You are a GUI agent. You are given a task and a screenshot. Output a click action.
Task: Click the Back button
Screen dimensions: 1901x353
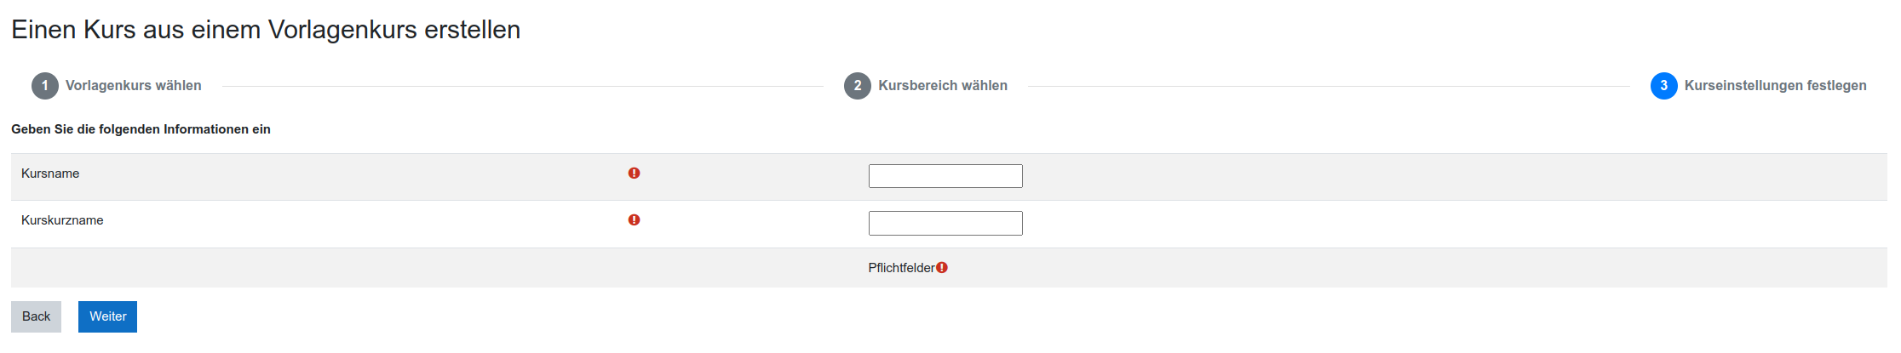pyautogui.click(x=36, y=316)
